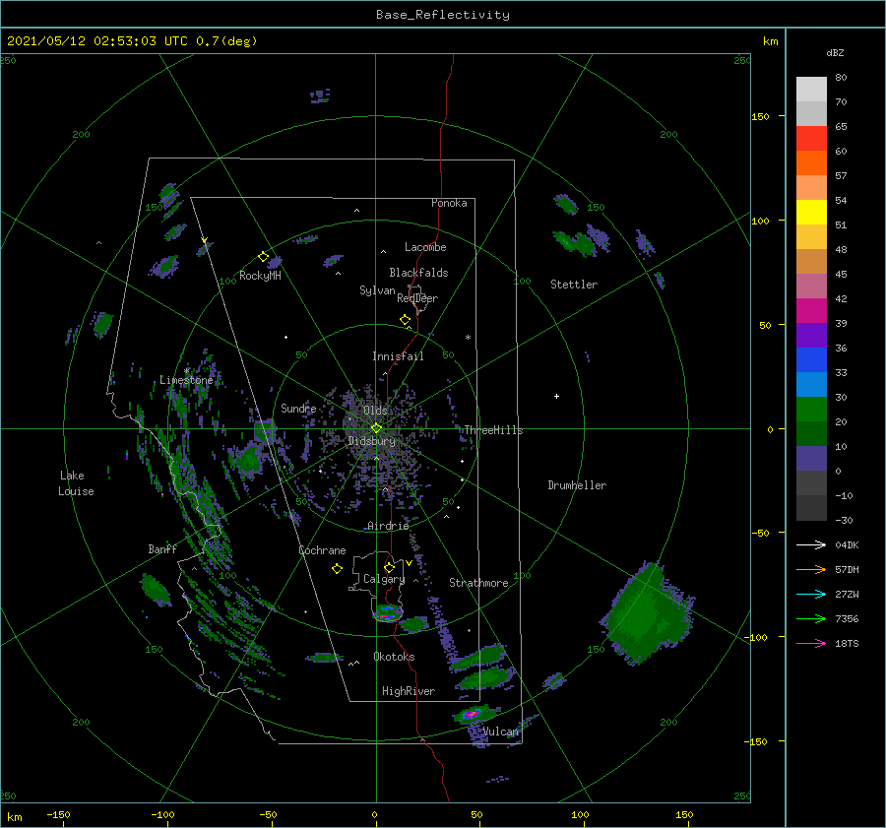Screen dimensions: 886x828
Task: Click the Ponoka label
Action: coord(449,203)
